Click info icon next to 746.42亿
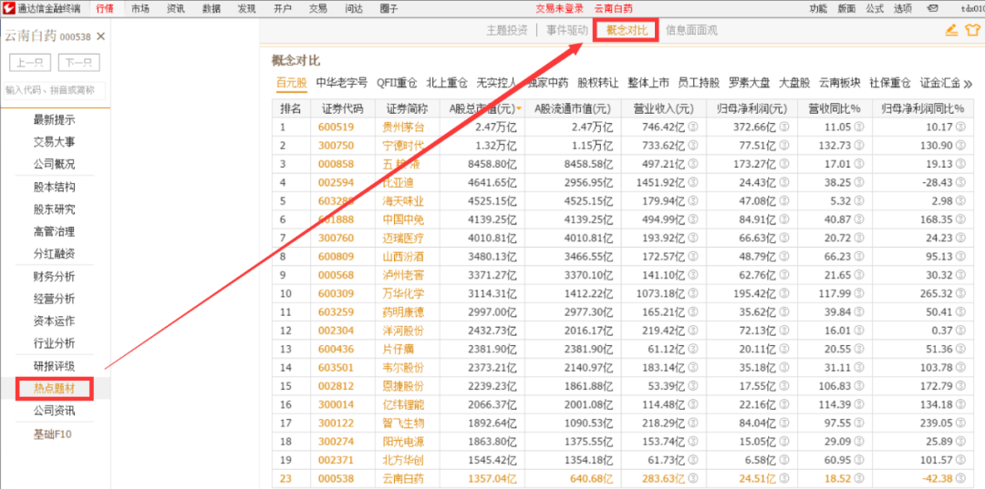Viewport: 985px width, 489px height. click(x=693, y=127)
